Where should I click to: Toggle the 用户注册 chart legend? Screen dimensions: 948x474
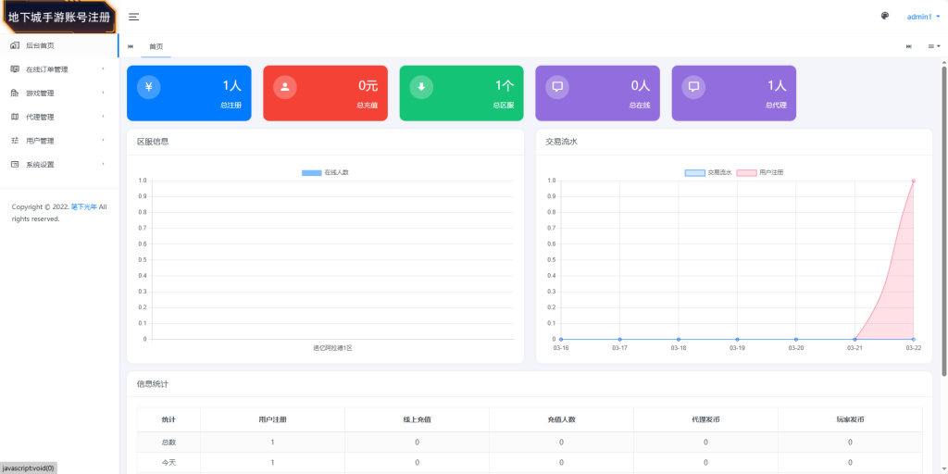point(760,172)
